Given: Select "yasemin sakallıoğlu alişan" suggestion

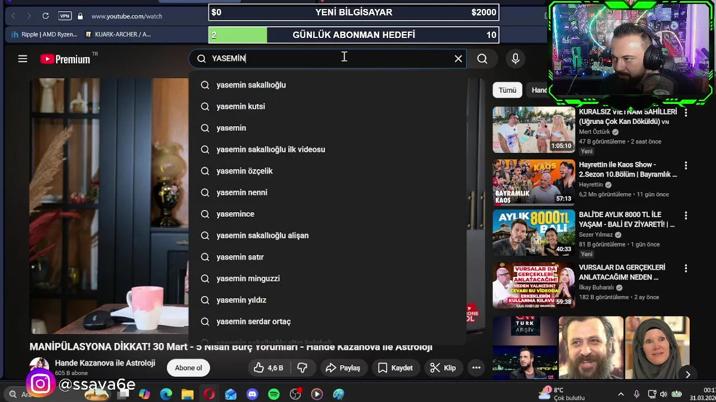Looking at the screenshot, I should 328,235.
